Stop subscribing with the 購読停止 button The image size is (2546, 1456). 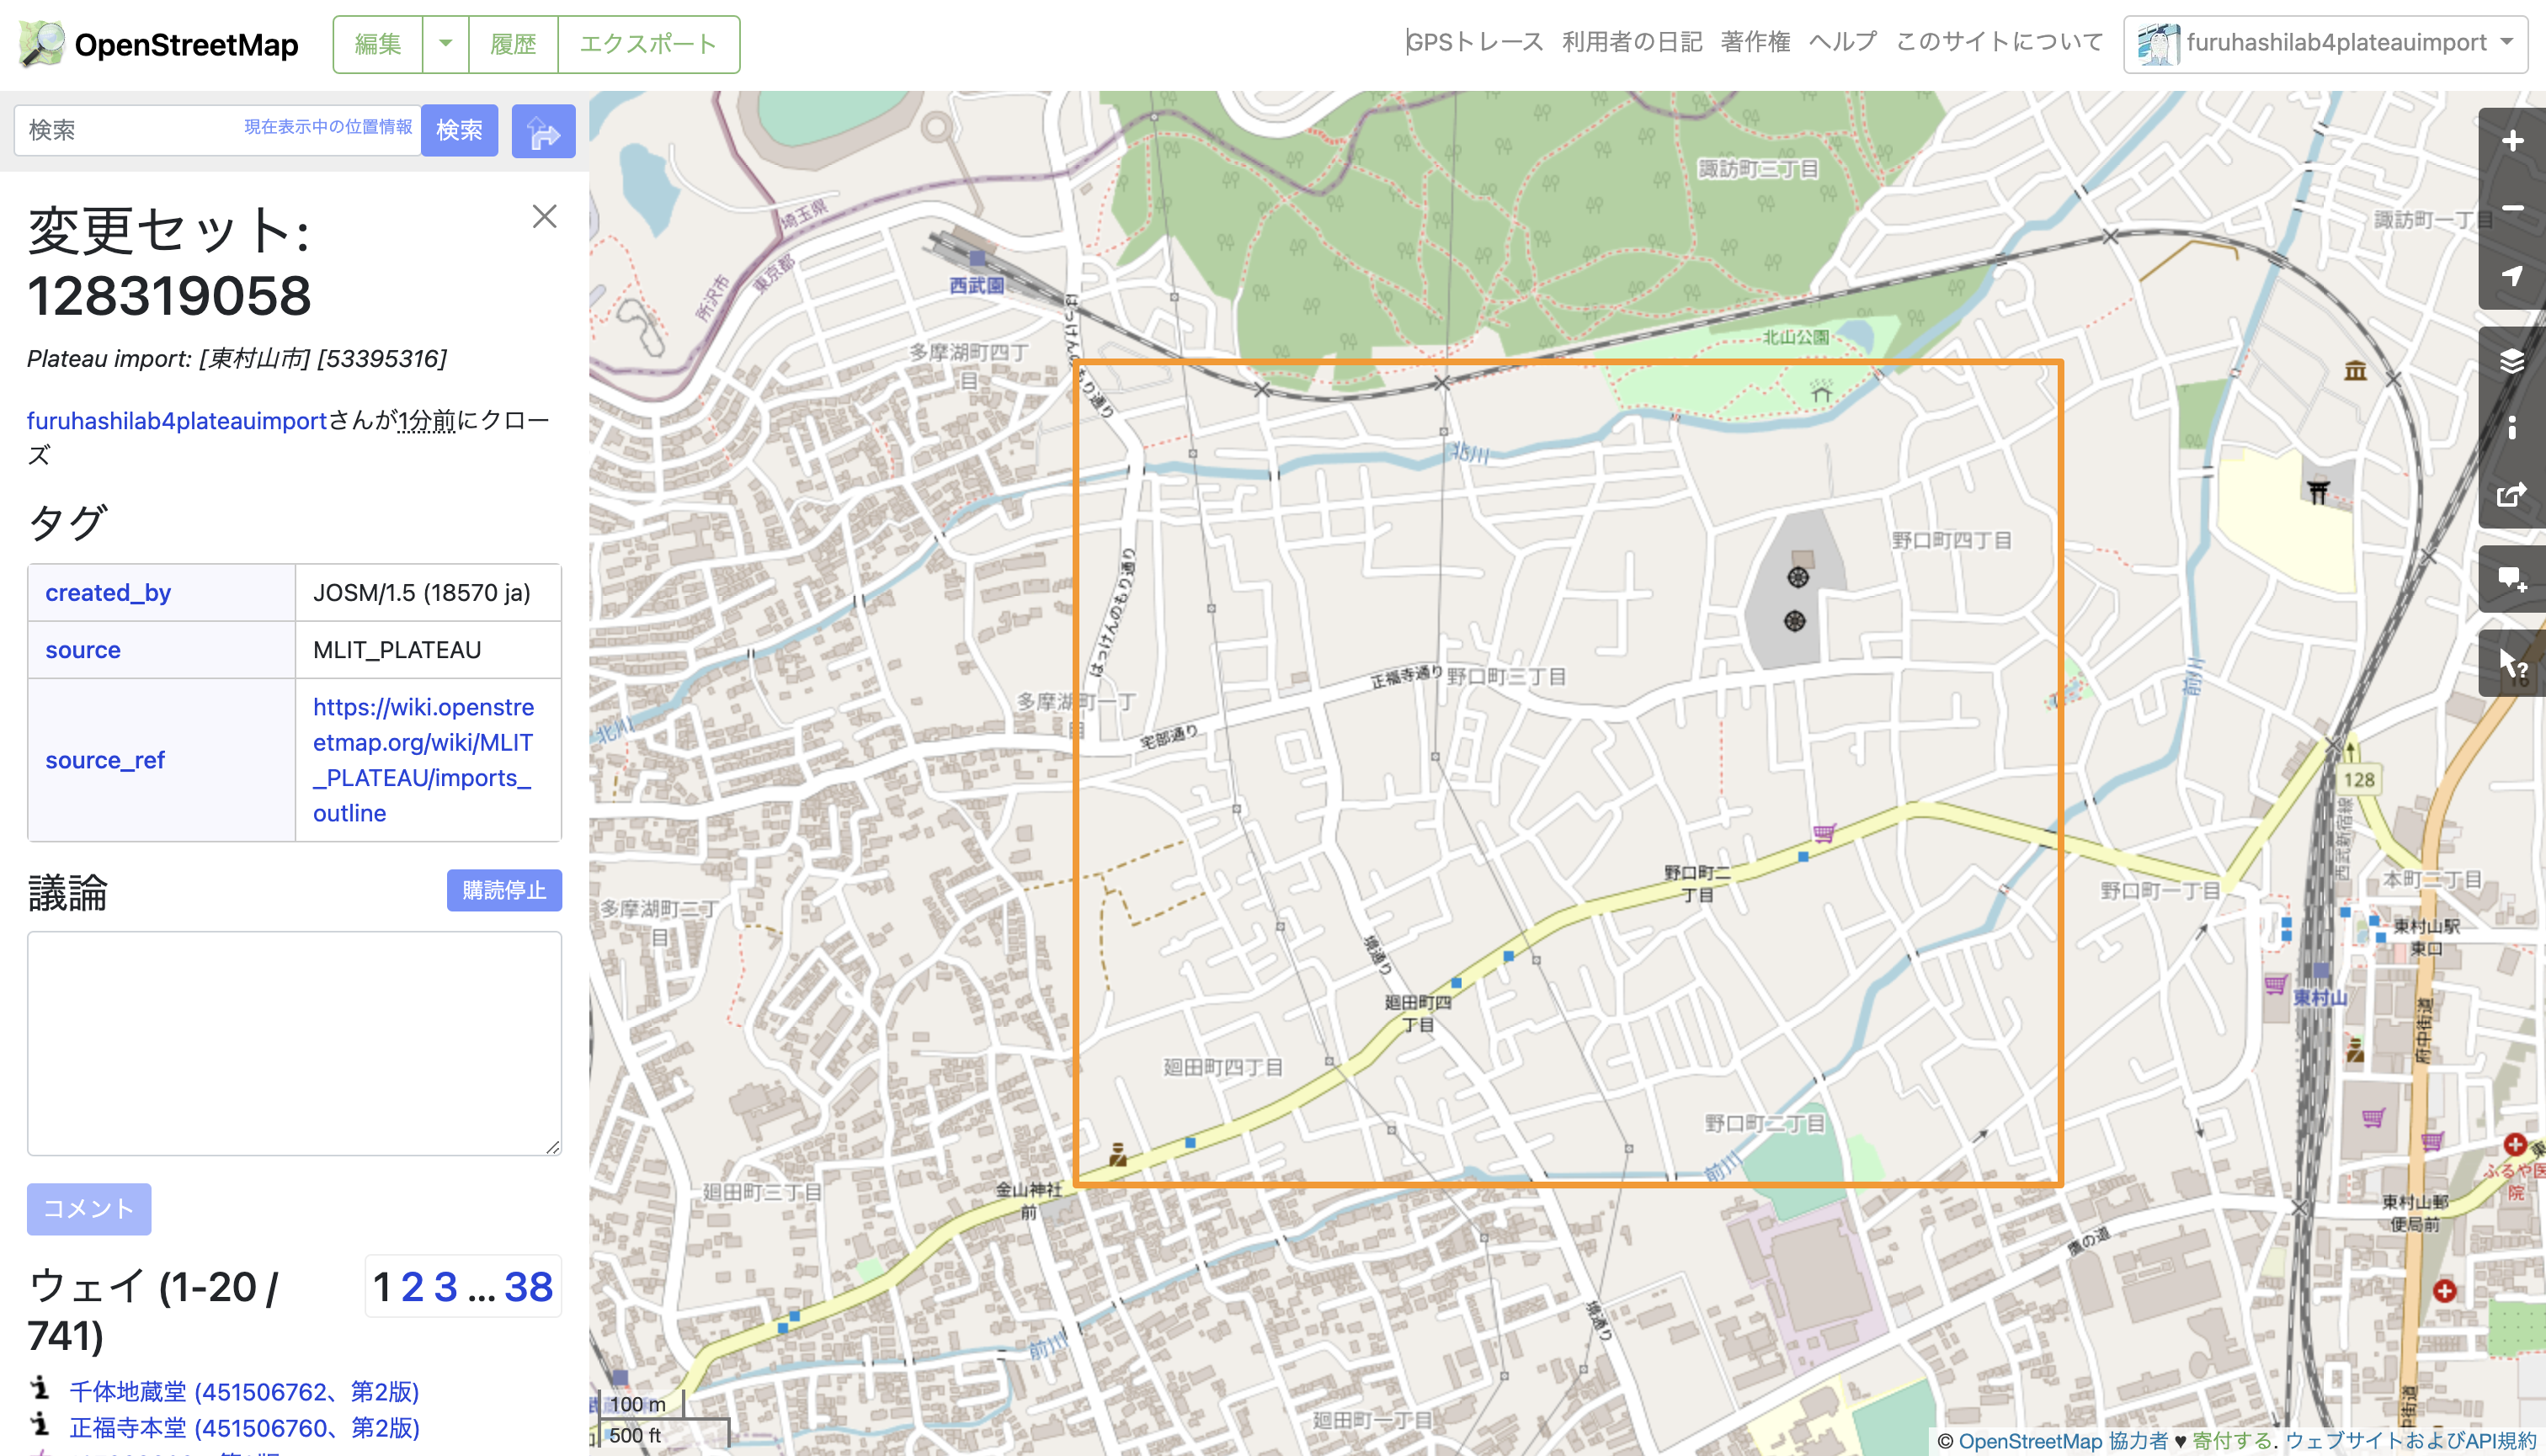(503, 890)
